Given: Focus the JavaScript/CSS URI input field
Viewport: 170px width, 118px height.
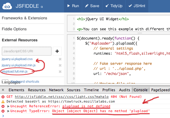Looking at the screenshot, I should (26, 51).
